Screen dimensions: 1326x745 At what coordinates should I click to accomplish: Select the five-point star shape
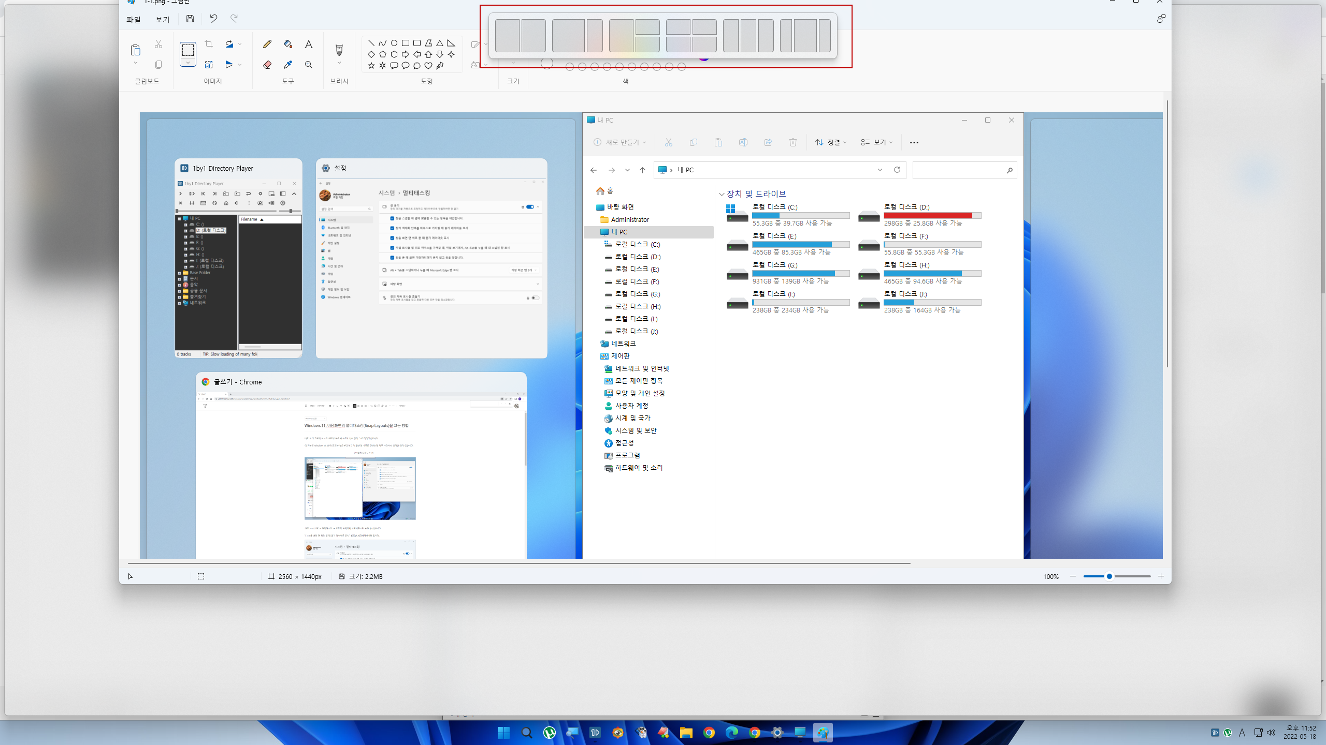coord(371,66)
